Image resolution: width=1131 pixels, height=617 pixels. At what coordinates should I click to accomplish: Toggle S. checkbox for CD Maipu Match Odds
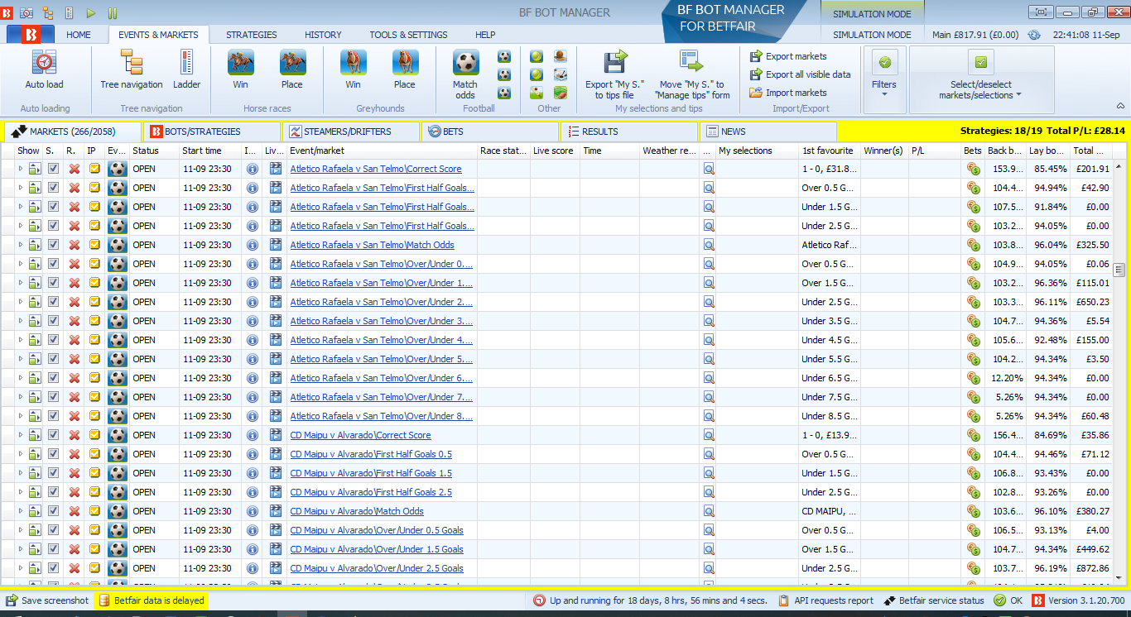(x=53, y=511)
